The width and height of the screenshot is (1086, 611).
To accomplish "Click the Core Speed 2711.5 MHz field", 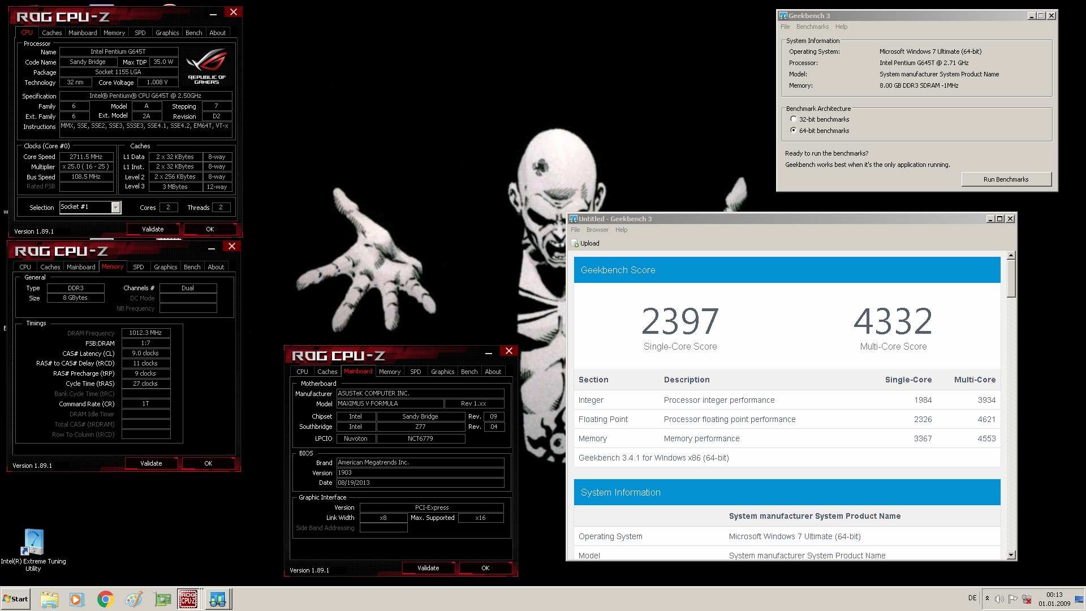I will (x=86, y=157).
